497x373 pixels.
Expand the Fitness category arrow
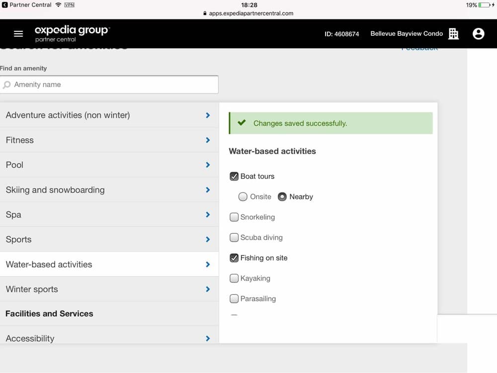[x=208, y=140]
